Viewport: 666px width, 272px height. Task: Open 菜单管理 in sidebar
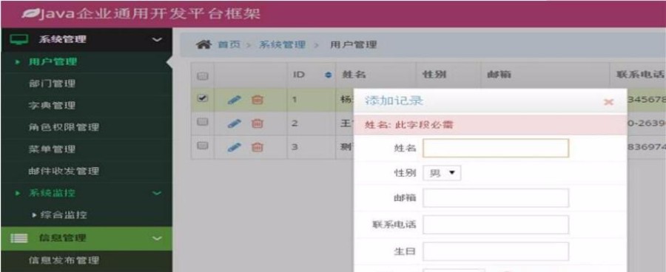(x=53, y=149)
